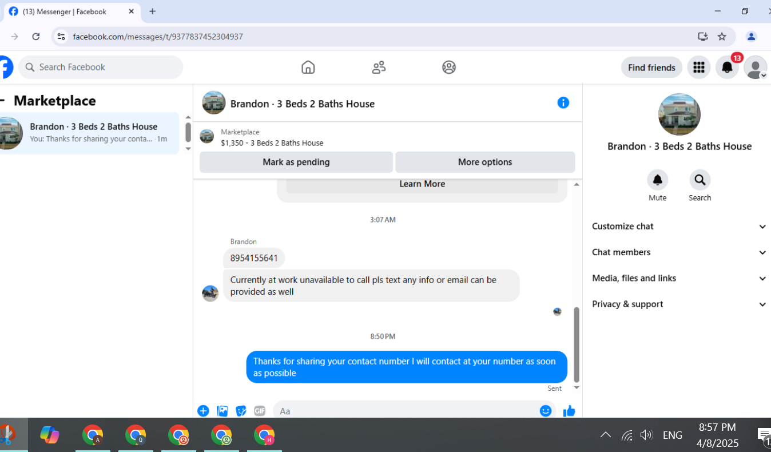Open more actions plus icon in composer
This screenshot has height=452, width=771.
(203, 411)
